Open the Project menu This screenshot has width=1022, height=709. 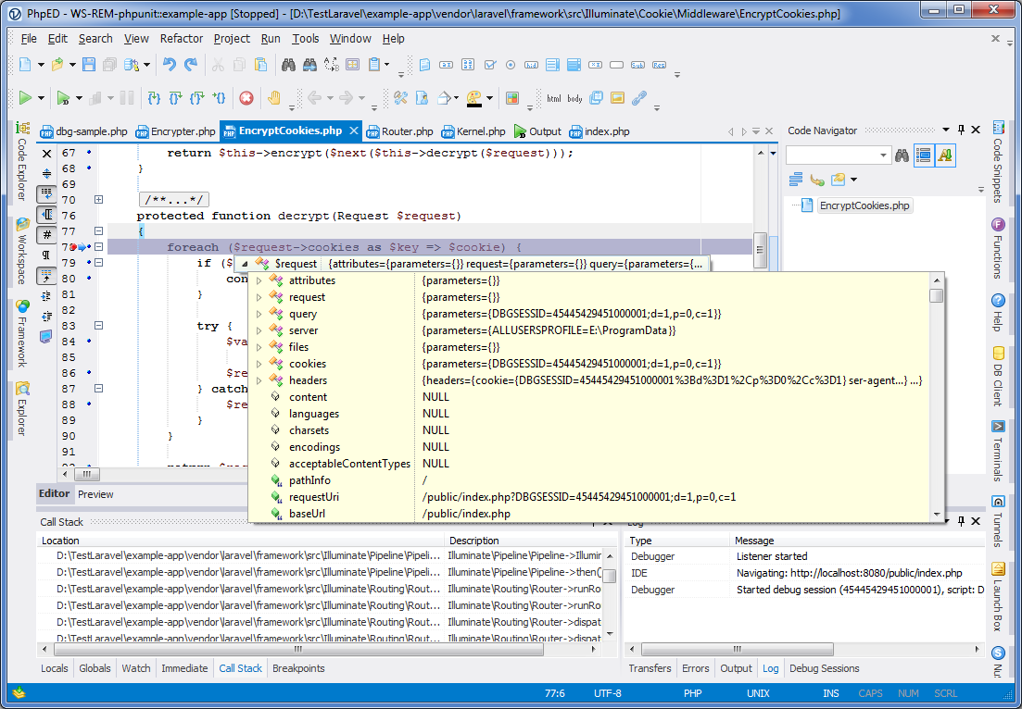232,39
